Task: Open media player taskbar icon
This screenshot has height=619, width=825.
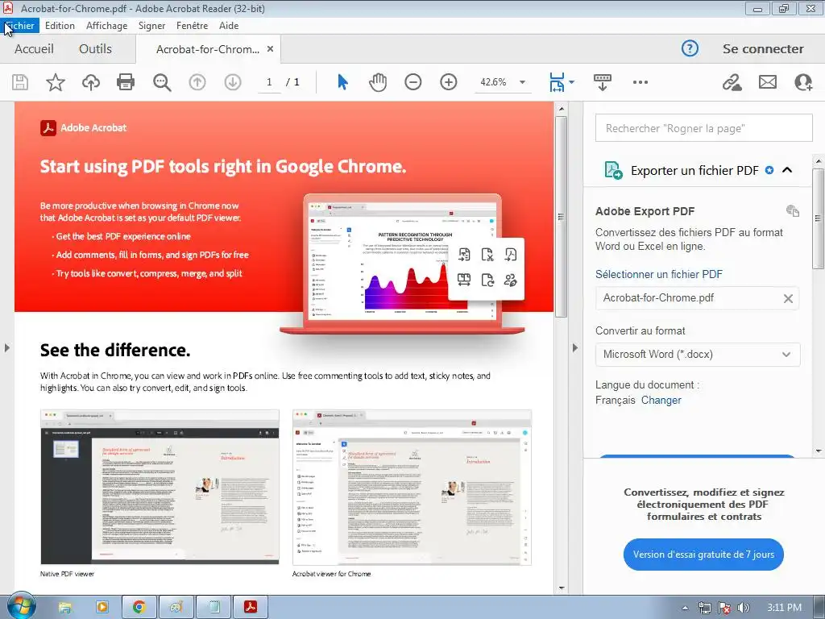Action: coord(102,607)
